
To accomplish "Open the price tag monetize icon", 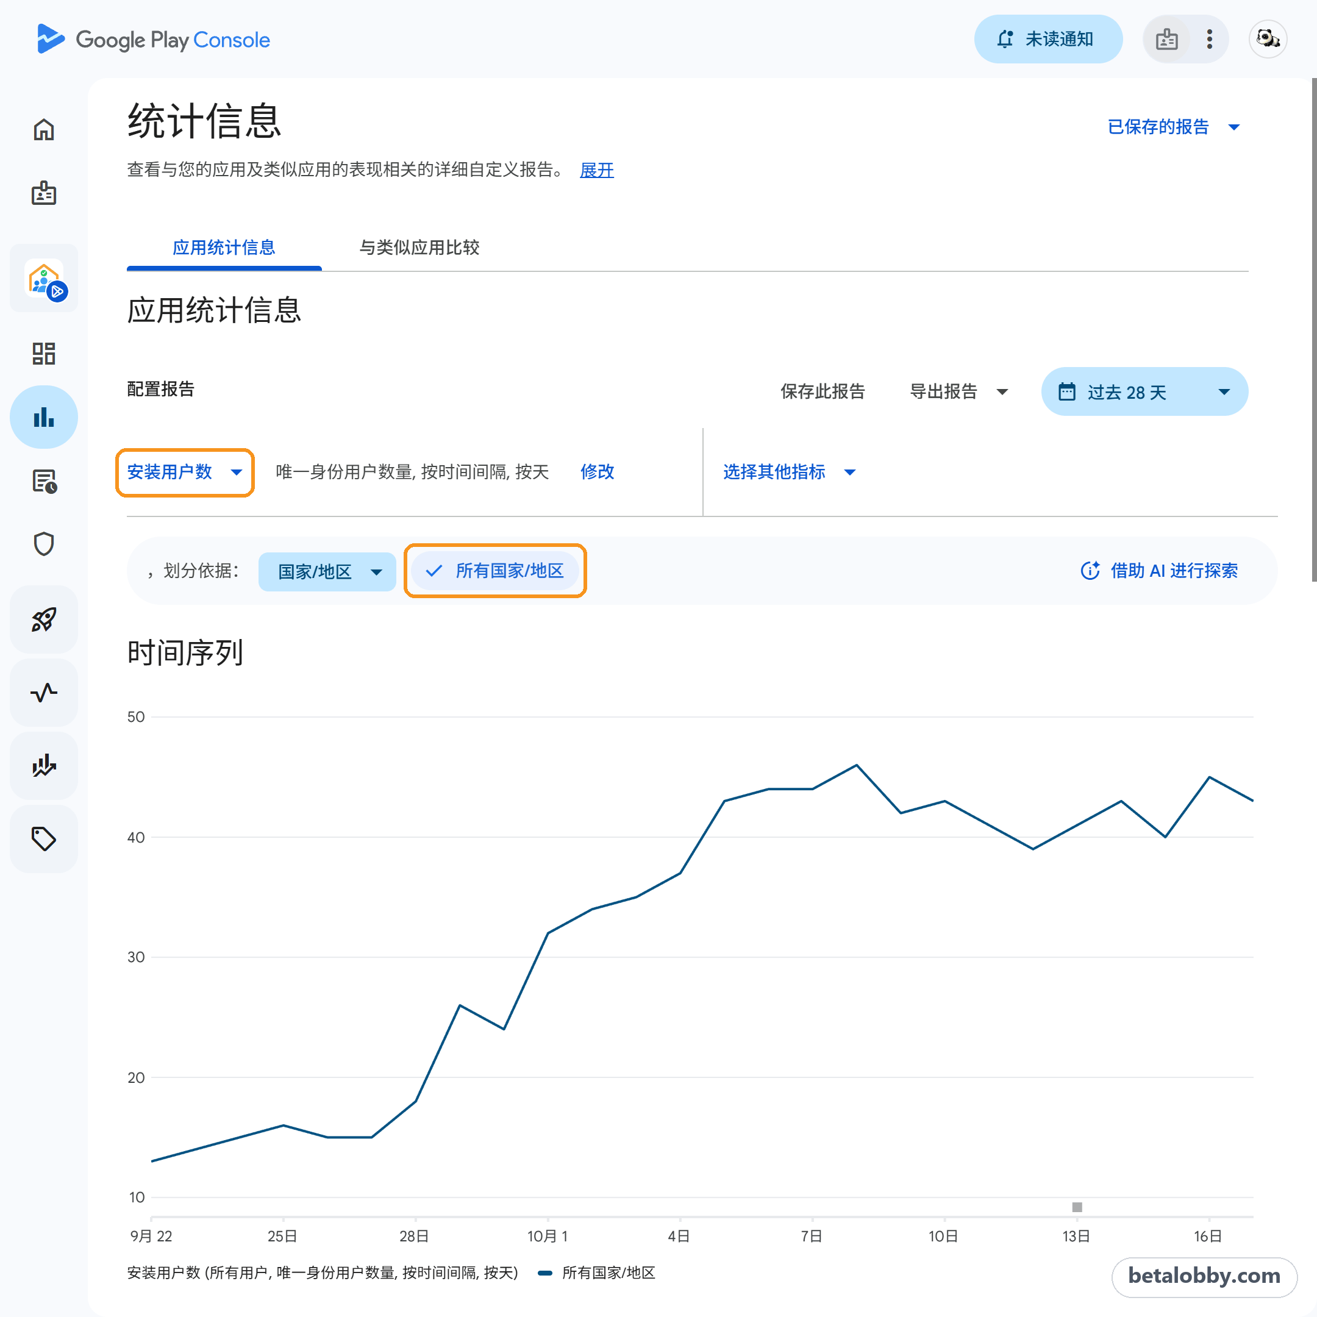I will click(x=44, y=839).
